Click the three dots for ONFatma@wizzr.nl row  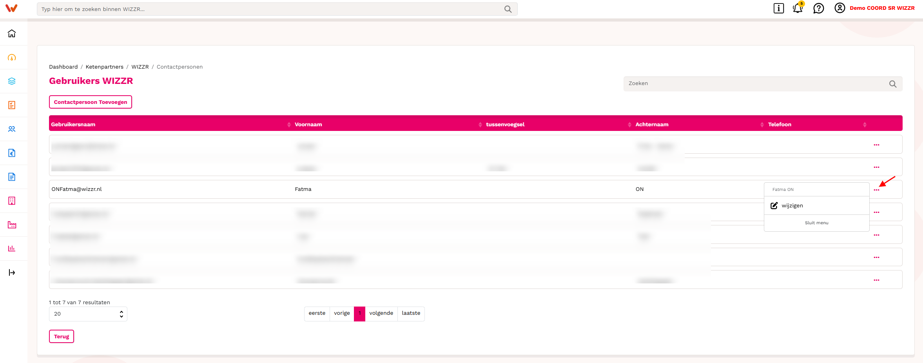coord(876,190)
